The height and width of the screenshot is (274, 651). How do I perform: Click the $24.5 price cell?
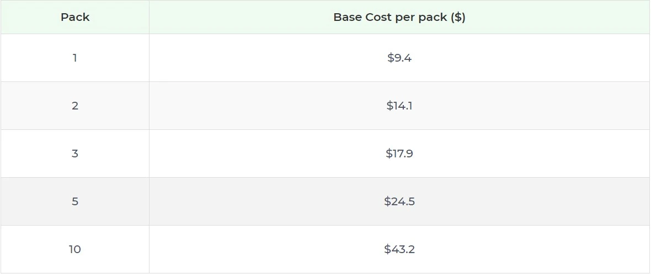[x=399, y=201]
